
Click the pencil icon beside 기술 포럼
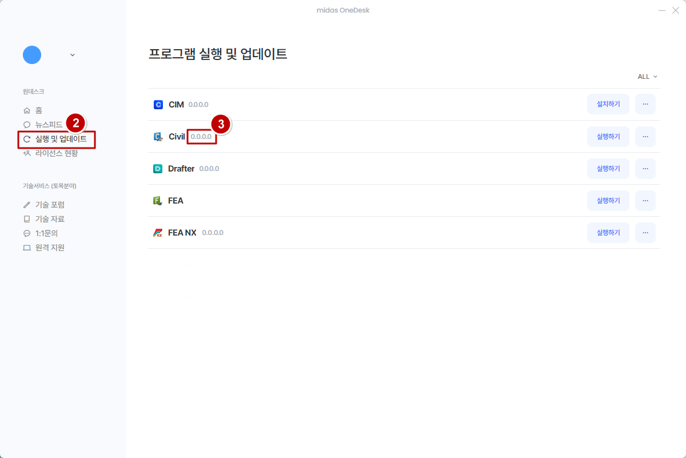click(x=26, y=205)
